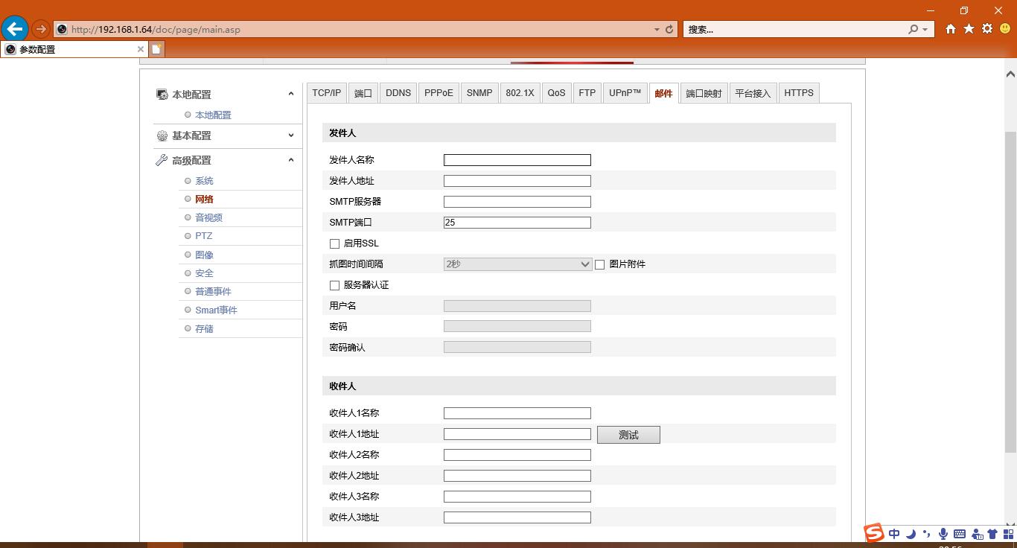
Task: Switch to the FTP tab
Action: coord(587,93)
